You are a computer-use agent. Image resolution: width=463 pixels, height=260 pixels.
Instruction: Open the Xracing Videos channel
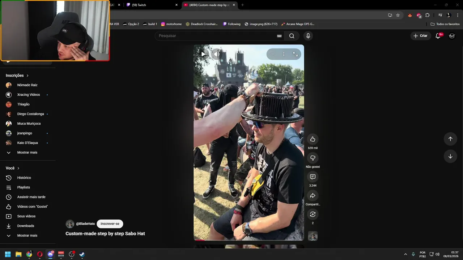click(x=27, y=95)
